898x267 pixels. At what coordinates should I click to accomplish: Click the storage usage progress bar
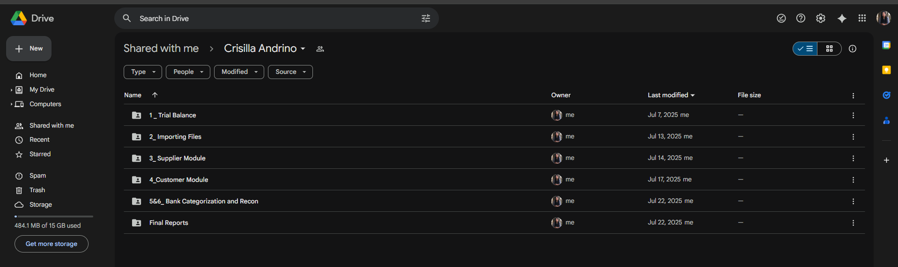tap(54, 216)
